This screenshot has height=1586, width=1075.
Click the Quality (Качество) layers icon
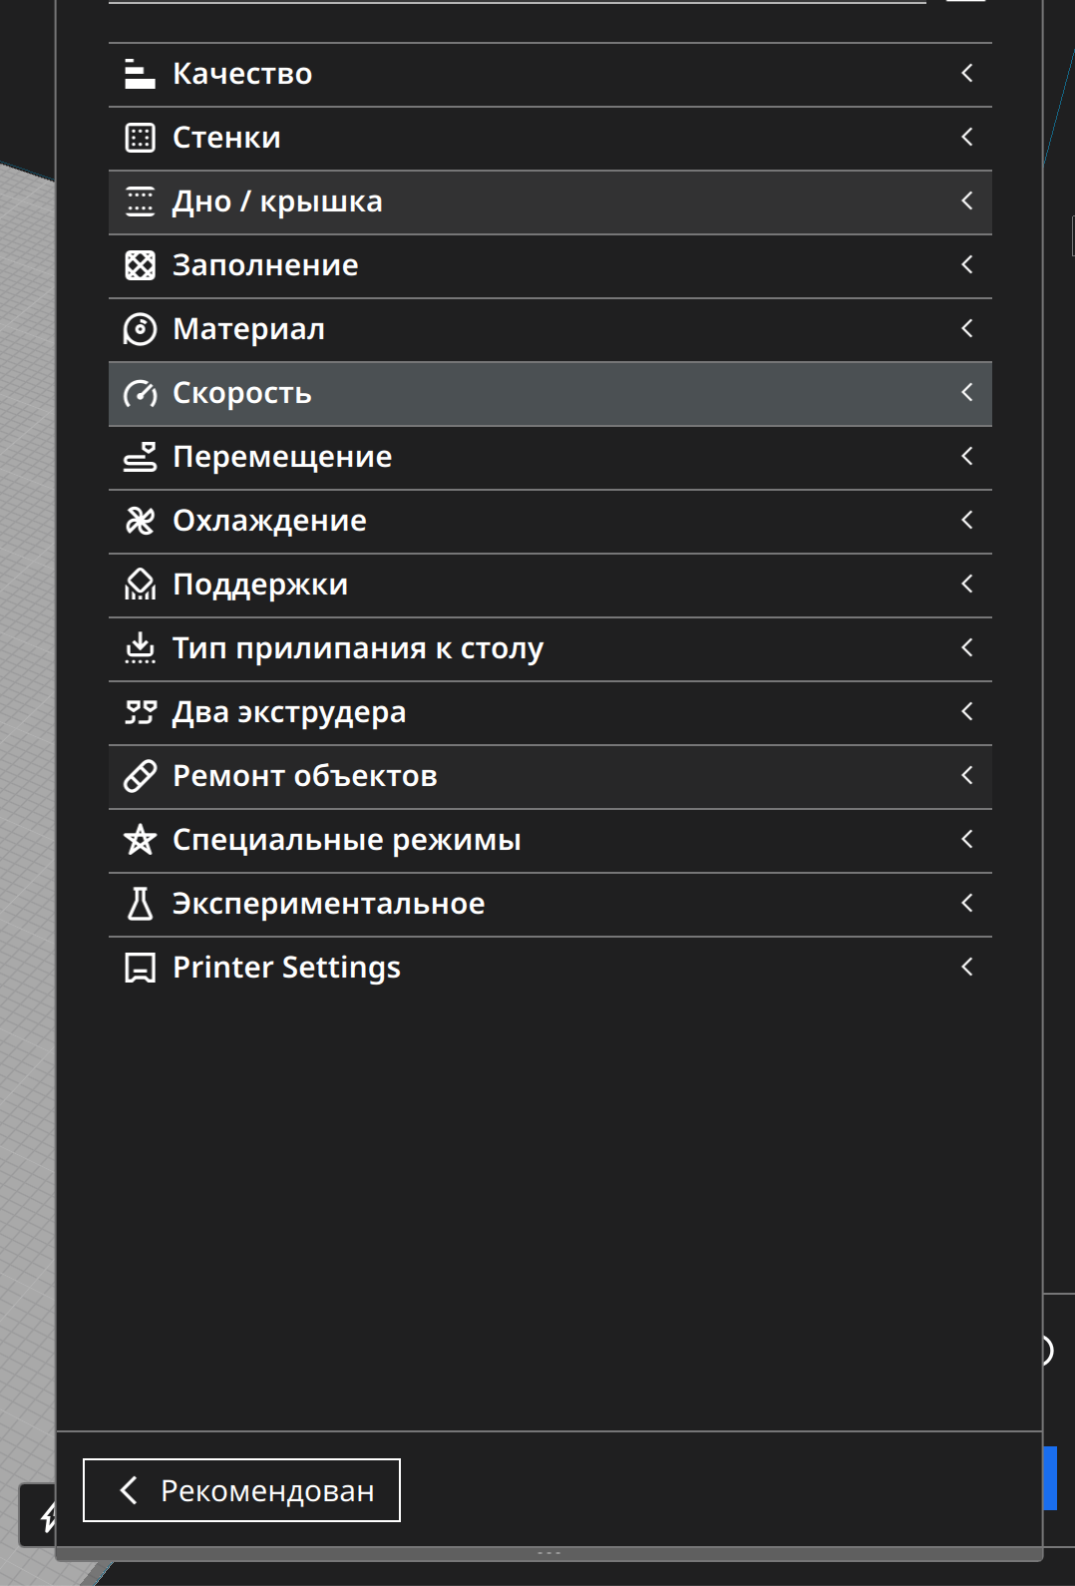pyautogui.click(x=140, y=74)
